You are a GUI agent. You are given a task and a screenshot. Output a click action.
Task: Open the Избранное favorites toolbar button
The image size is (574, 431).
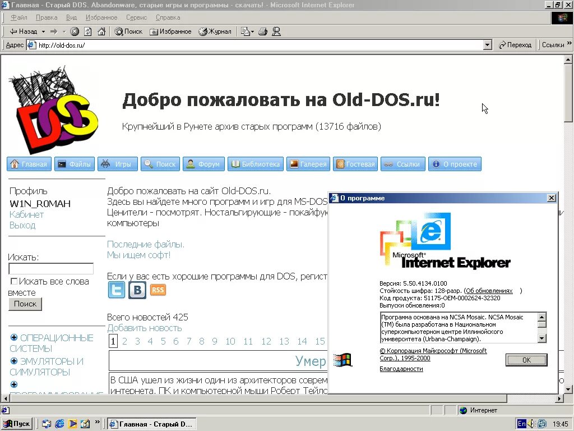click(x=170, y=31)
